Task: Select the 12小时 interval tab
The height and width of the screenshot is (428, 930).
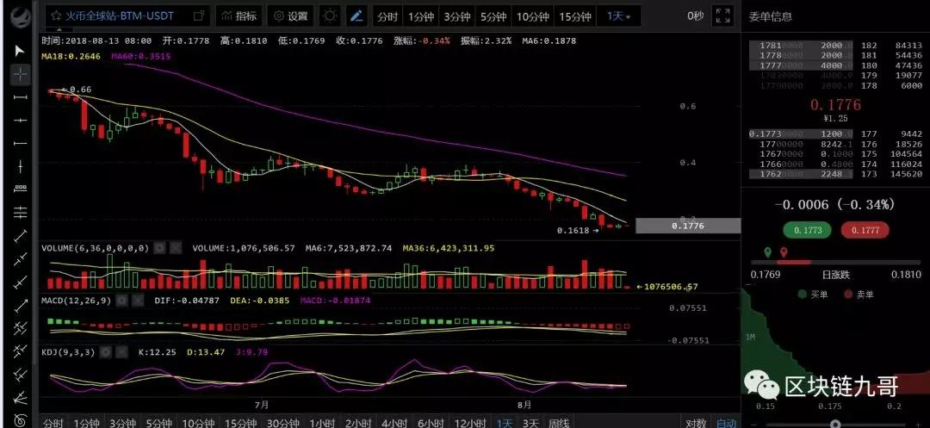Action: 470,421
